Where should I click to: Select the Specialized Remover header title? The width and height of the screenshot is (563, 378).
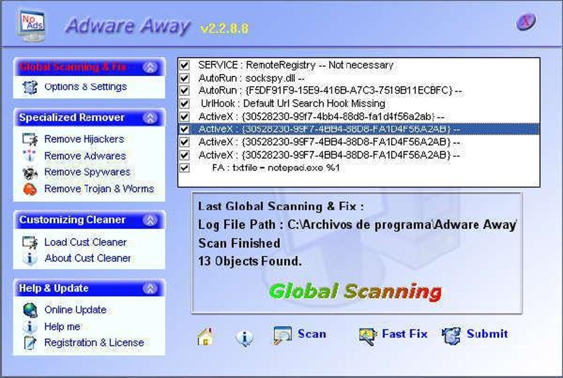(72, 118)
